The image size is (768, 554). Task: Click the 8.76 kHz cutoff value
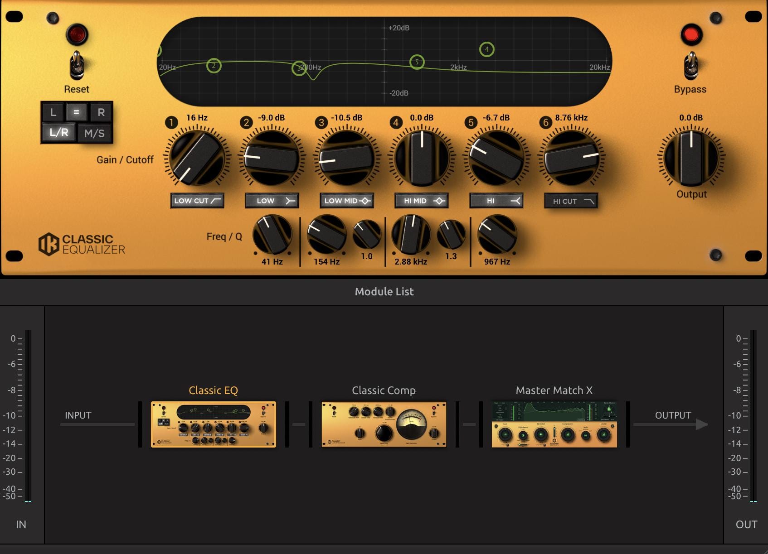click(571, 118)
